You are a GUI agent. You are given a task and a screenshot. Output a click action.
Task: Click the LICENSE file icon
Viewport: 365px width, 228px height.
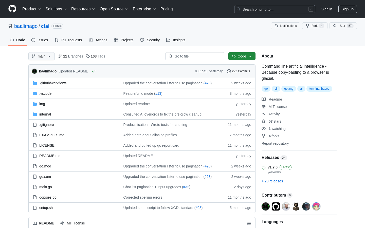pos(35,145)
